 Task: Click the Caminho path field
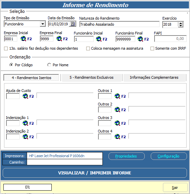point(65,162)
